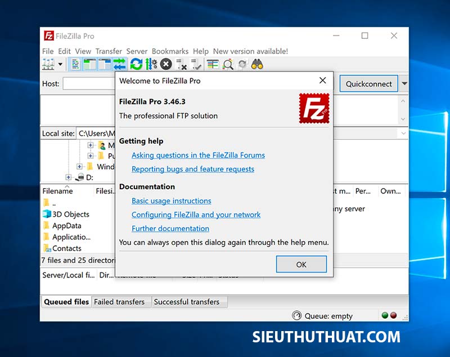Toggle directory comparison magnifier icon

click(228, 64)
